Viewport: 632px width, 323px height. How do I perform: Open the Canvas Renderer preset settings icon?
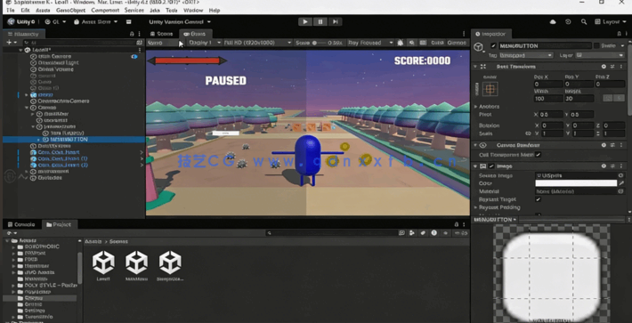coord(612,145)
